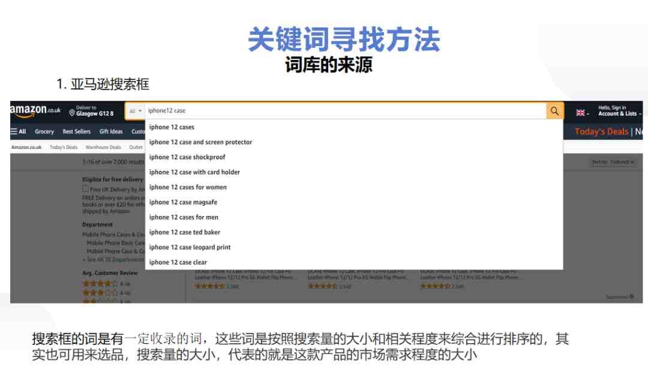Open the orange Today's Deals banner link

point(601,131)
